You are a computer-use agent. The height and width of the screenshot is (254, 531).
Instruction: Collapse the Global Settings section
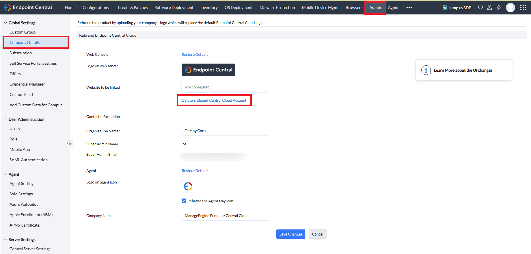(5, 23)
